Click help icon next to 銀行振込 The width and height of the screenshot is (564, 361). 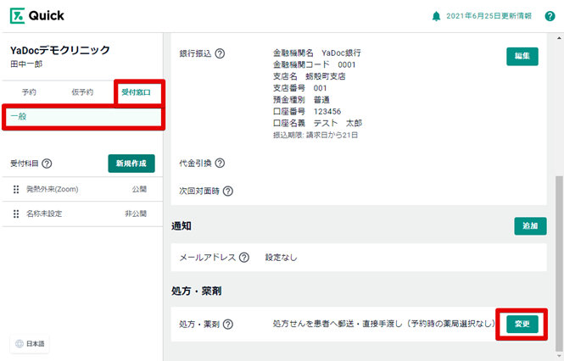220,53
